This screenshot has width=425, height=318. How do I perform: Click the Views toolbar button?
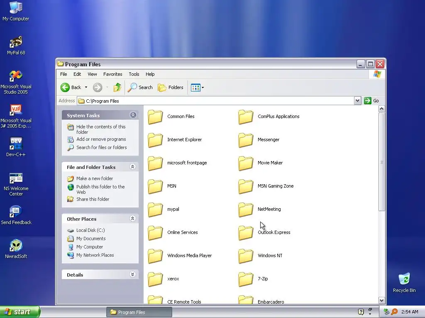point(197,88)
